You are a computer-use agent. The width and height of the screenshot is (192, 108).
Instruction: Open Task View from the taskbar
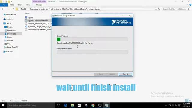[x=58, y=105]
